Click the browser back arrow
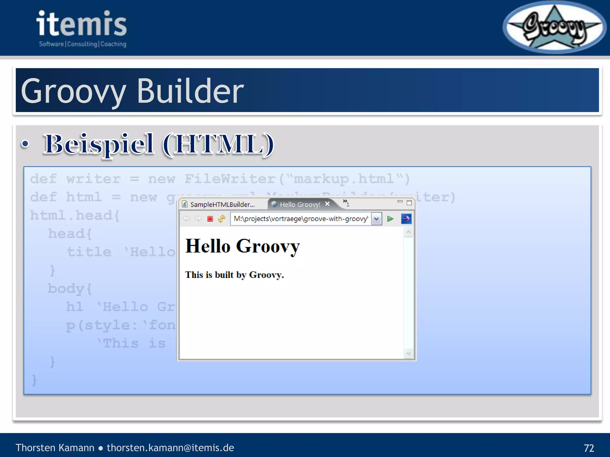 (x=187, y=219)
